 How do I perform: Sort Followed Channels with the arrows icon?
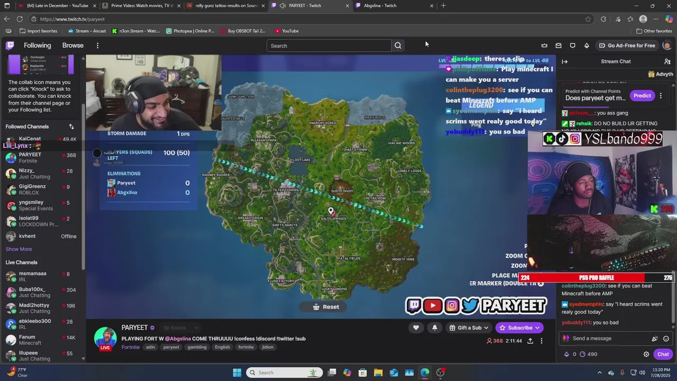pyautogui.click(x=71, y=126)
